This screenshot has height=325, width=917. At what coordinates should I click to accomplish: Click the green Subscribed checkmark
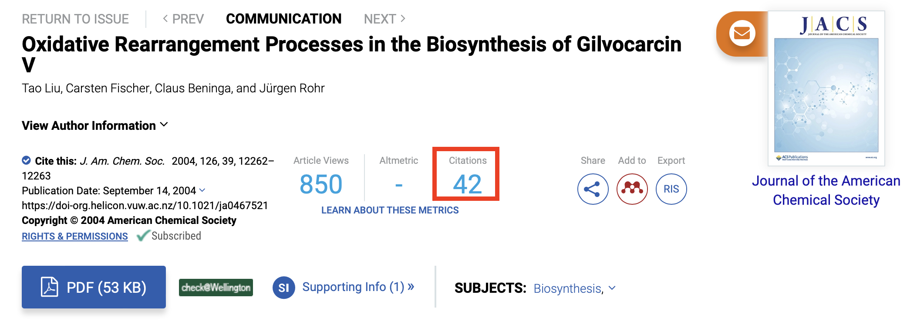click(143, 236)
